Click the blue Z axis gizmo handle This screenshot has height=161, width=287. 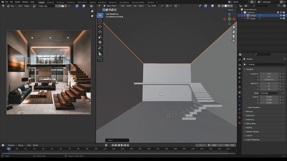229,14
